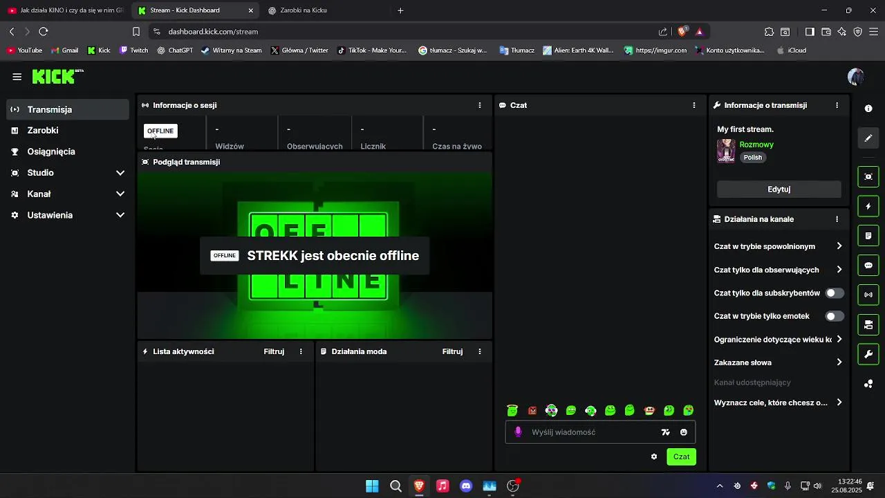This screenshot has height=498, width=885.
Task: Click the stream preview offline thumbnail
Action: pyautogui.click(x=315, y=255)
